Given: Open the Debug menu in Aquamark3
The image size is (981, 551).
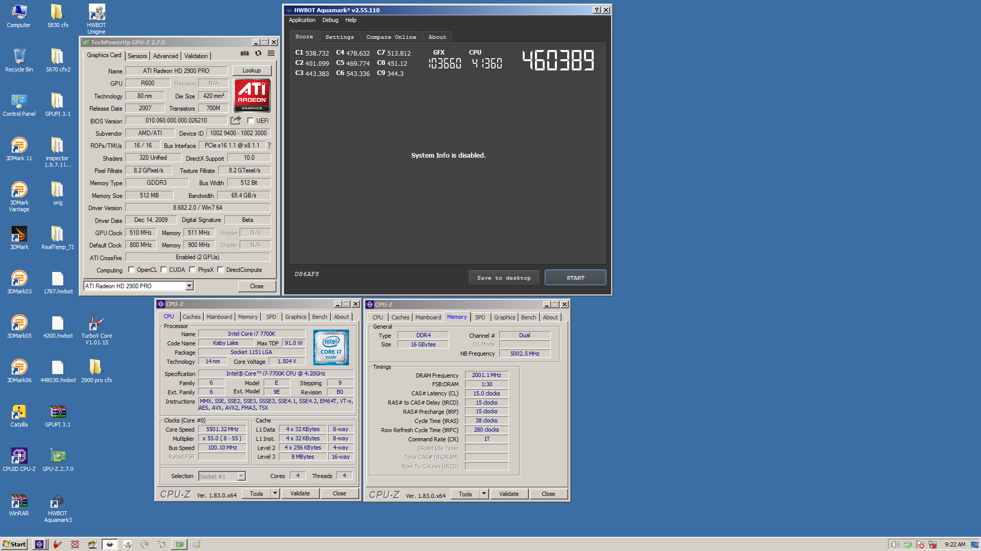Looking at the screenshot, I should coord(330,20).
